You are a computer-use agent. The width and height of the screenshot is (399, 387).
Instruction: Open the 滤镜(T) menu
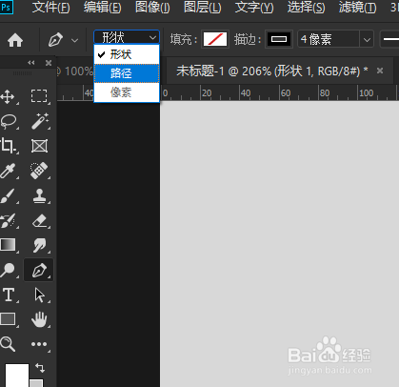coord(357,7)
